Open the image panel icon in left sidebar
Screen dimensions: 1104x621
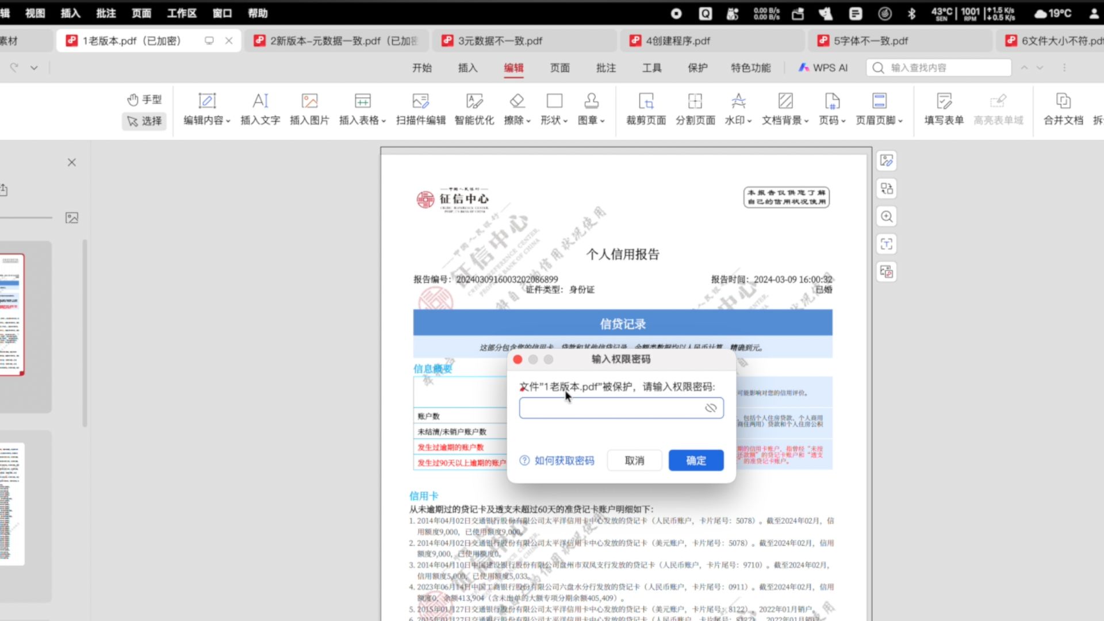pos(72,218)
